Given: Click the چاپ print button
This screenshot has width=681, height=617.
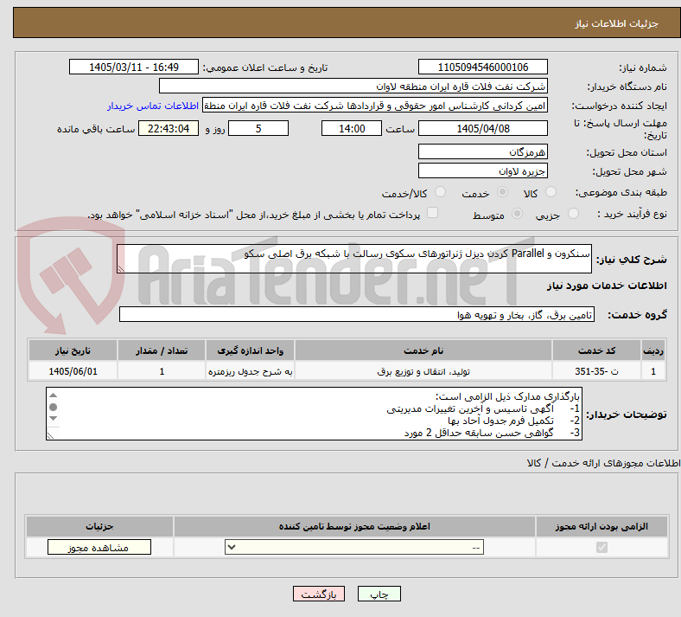Looking at the screenshot, I should [x=379, y=594].
